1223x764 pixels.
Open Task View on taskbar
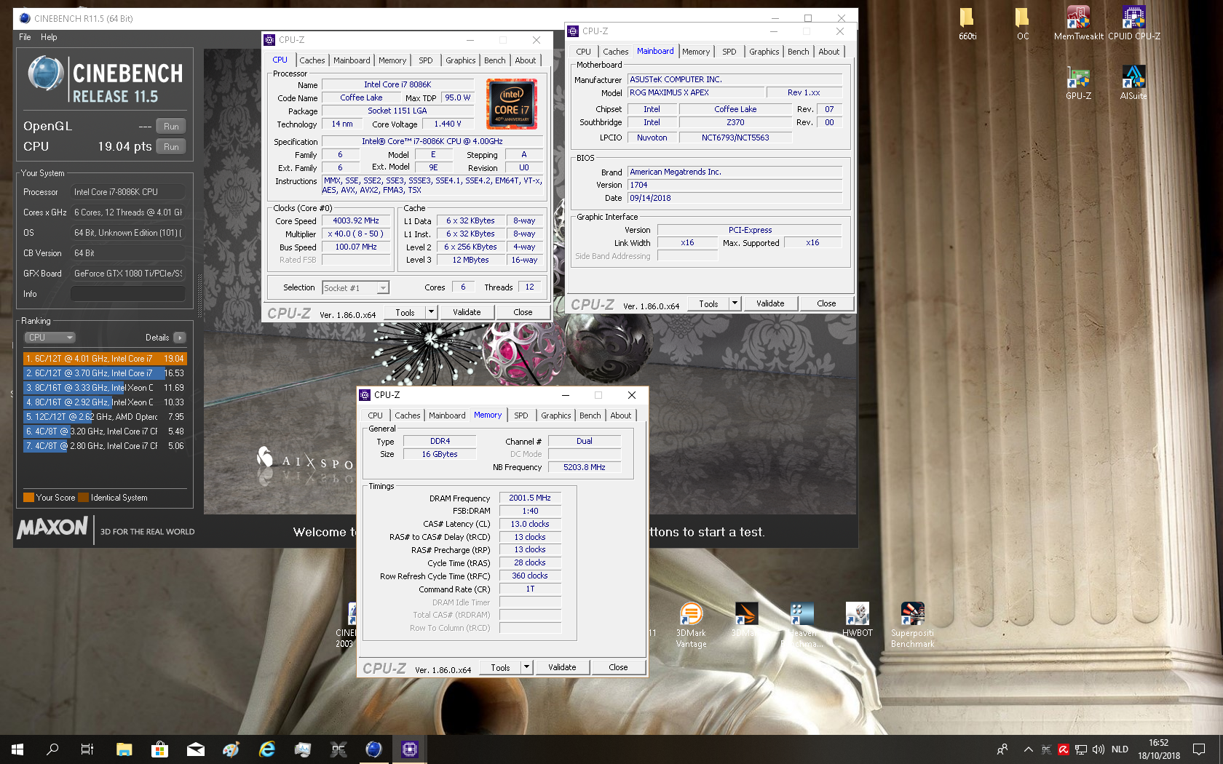(87, 749)
